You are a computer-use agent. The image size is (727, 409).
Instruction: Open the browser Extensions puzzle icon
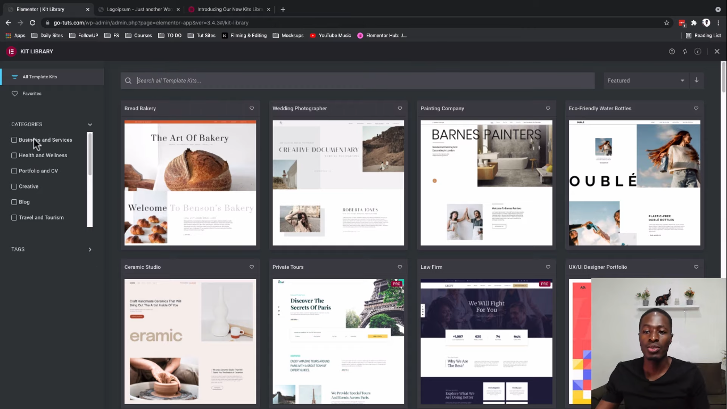point(694,23)
